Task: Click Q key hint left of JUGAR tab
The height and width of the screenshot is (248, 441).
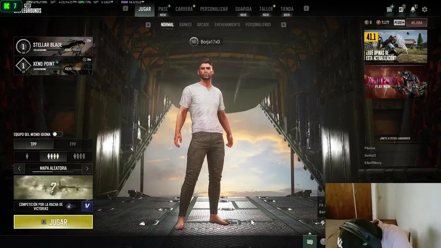Action: pyautogui.click(x=125, y=8)
